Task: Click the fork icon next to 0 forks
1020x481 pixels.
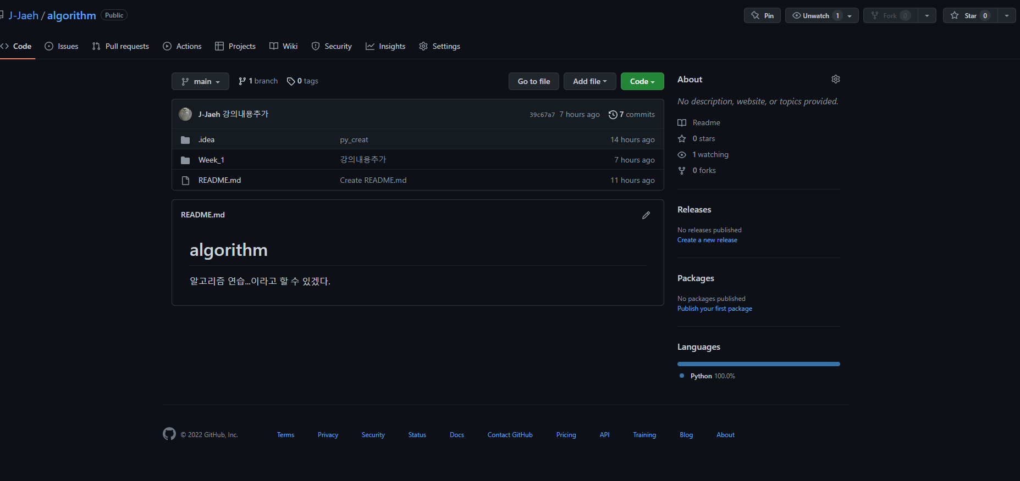Action: coord(682,171)
